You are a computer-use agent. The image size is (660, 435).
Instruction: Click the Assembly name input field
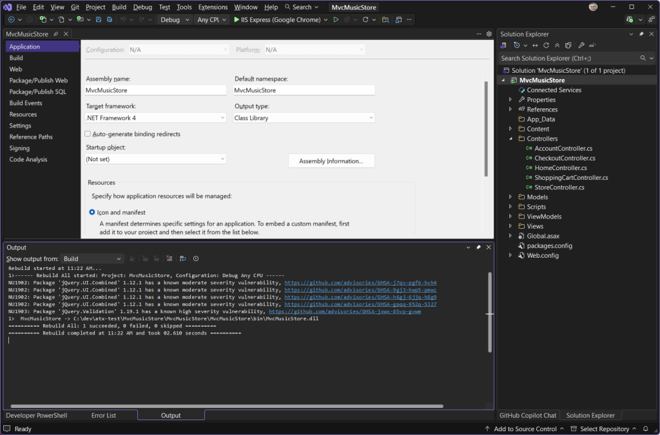click(155, 90)
